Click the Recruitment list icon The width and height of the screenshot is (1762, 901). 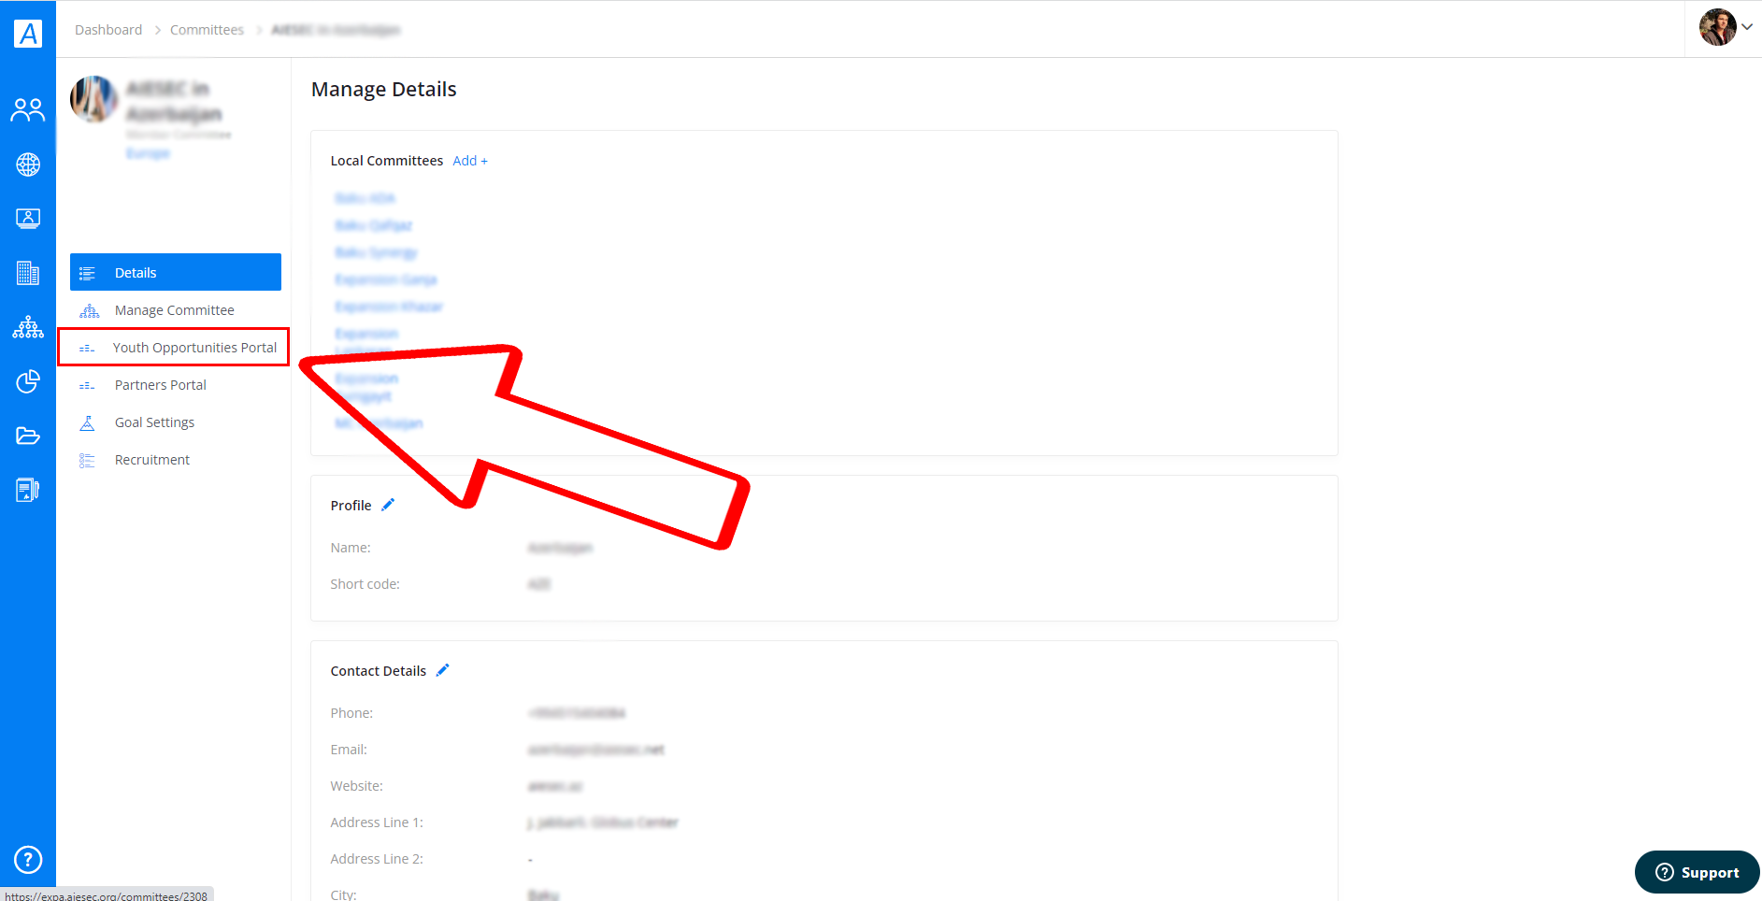click(x=87, y=460)
